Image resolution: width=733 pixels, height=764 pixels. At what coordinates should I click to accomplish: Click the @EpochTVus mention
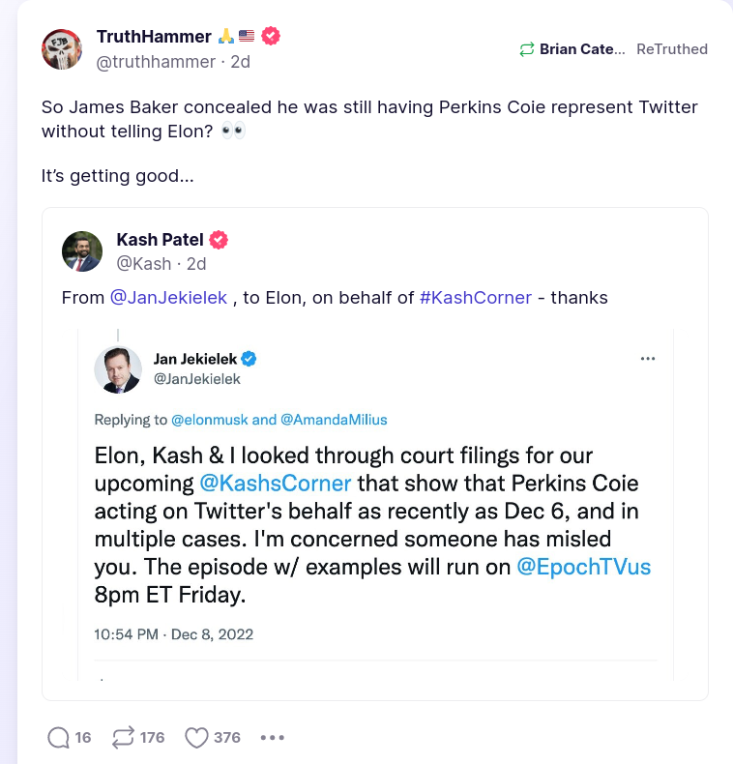pos(584,567)
